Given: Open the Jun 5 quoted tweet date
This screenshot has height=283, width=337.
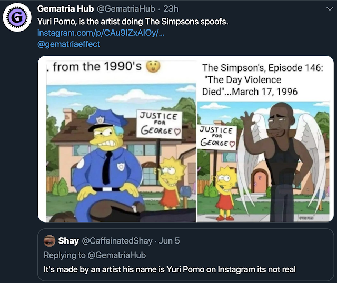Looking at the screenshot, I should coord(169,241).
